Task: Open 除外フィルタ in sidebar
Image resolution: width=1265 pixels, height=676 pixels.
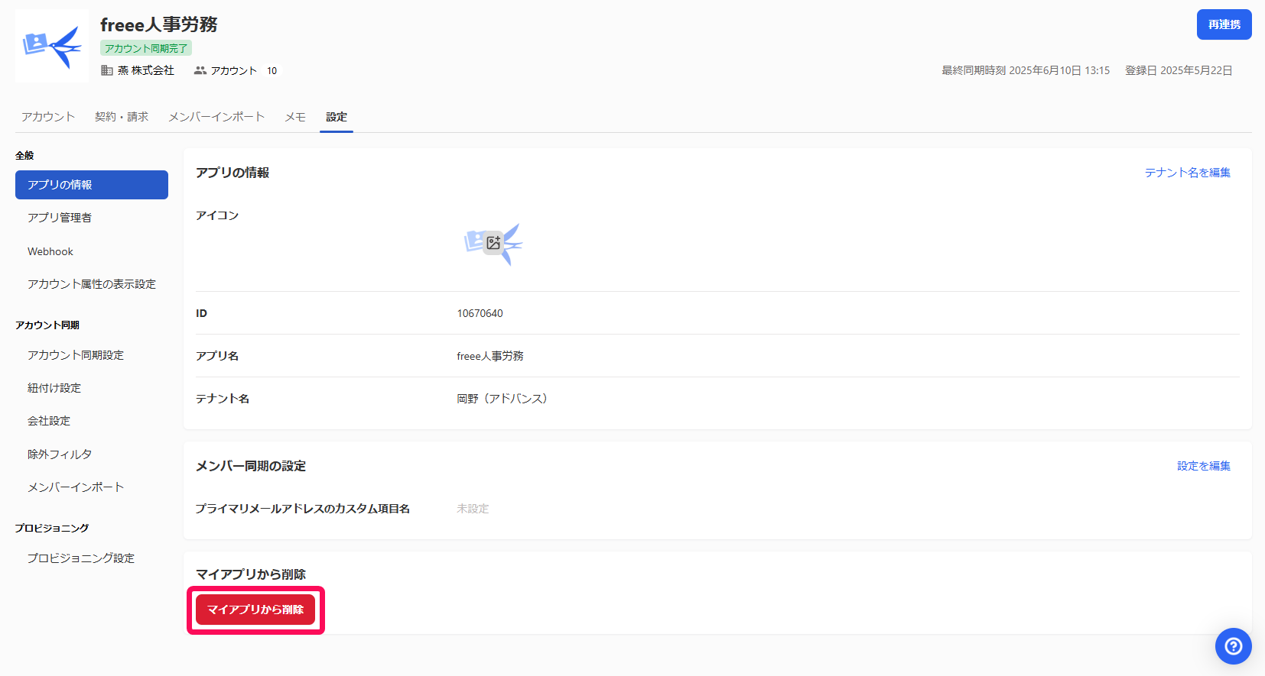Action: (92, 454)
